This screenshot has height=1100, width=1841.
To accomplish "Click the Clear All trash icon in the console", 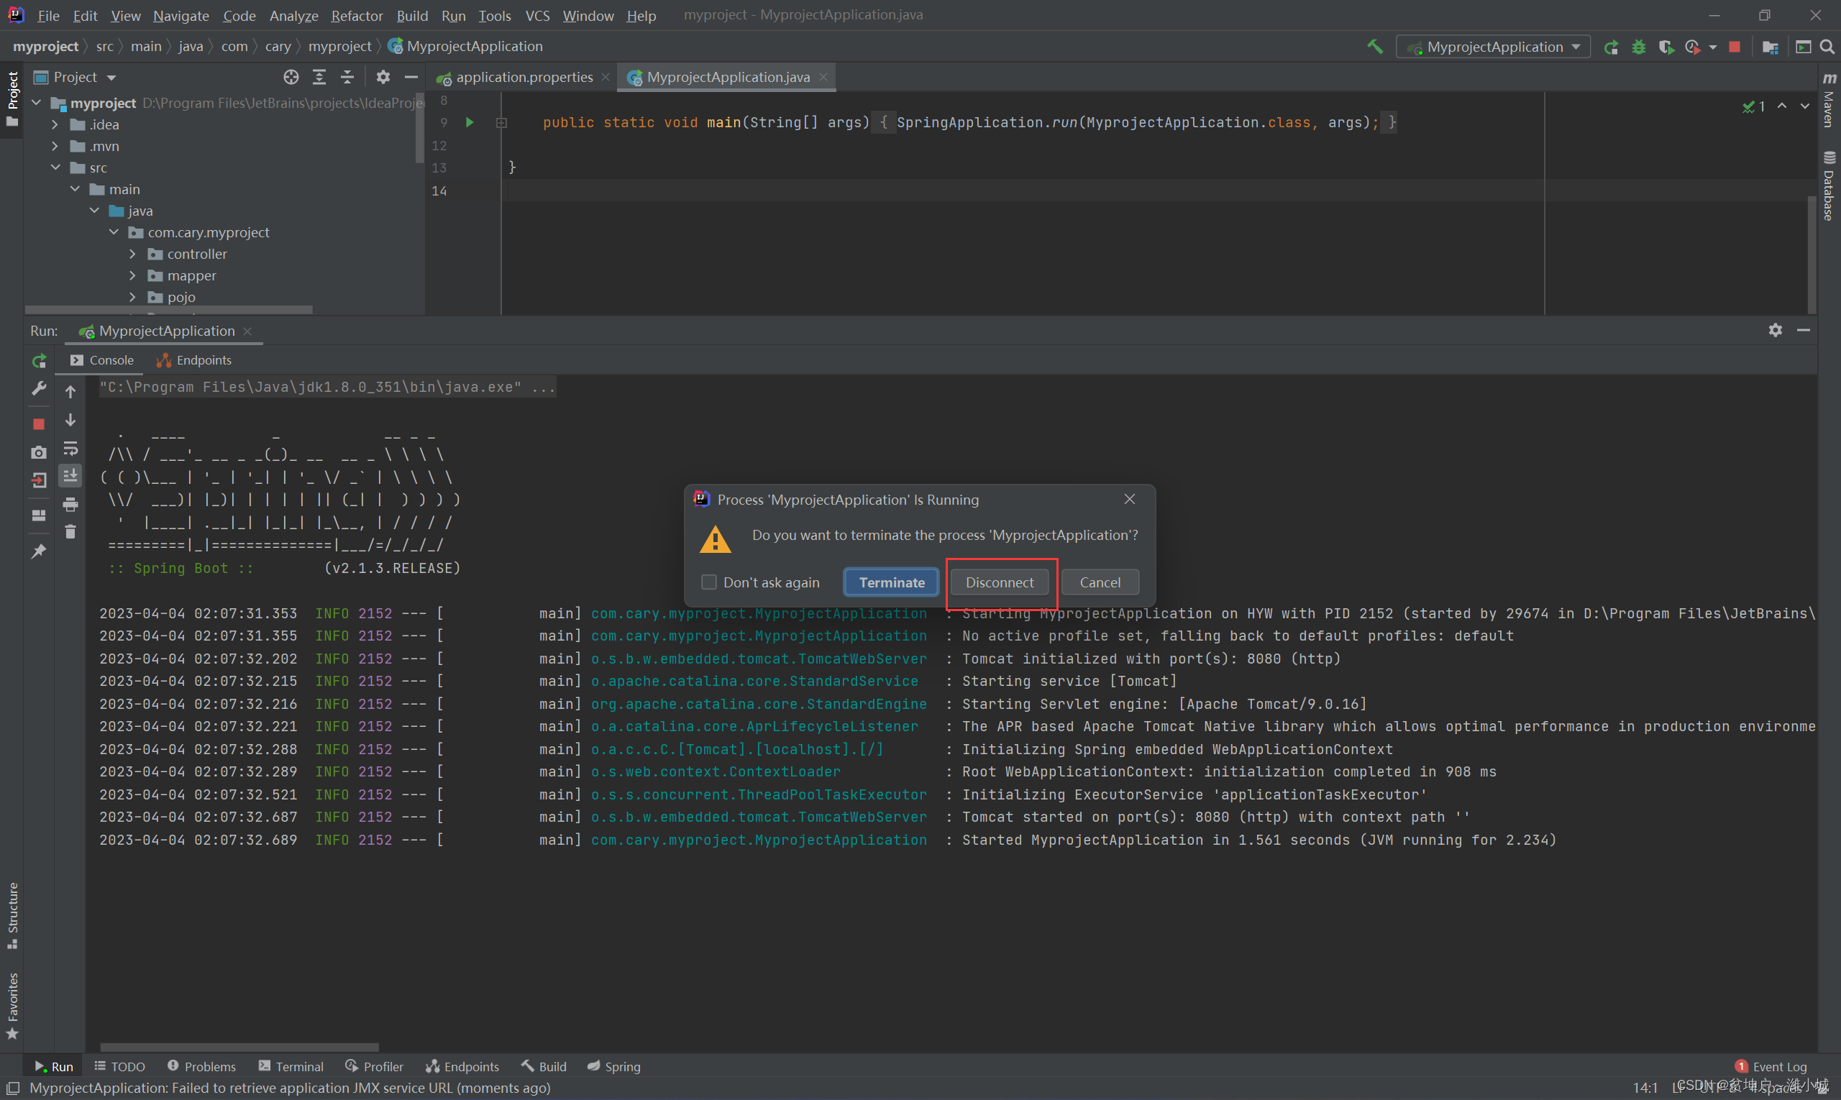I will coord(70,532).
